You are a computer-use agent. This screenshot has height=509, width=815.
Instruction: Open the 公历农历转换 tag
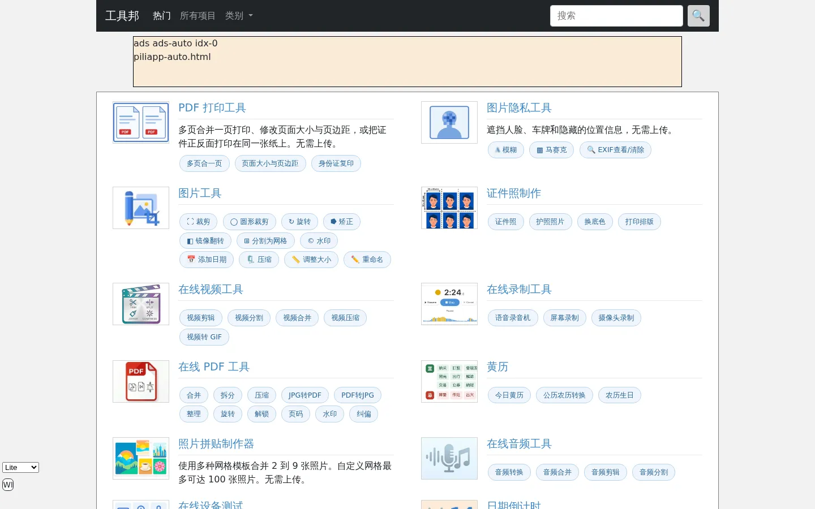[x=565, y=395]
